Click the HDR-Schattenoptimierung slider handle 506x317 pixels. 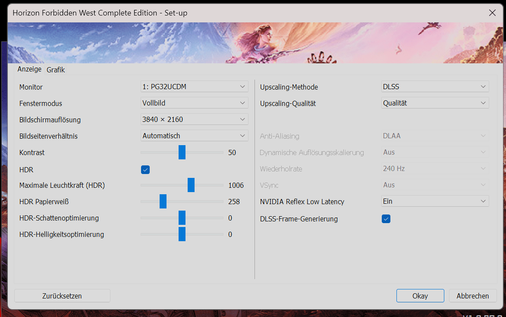[x=182, y=218]
